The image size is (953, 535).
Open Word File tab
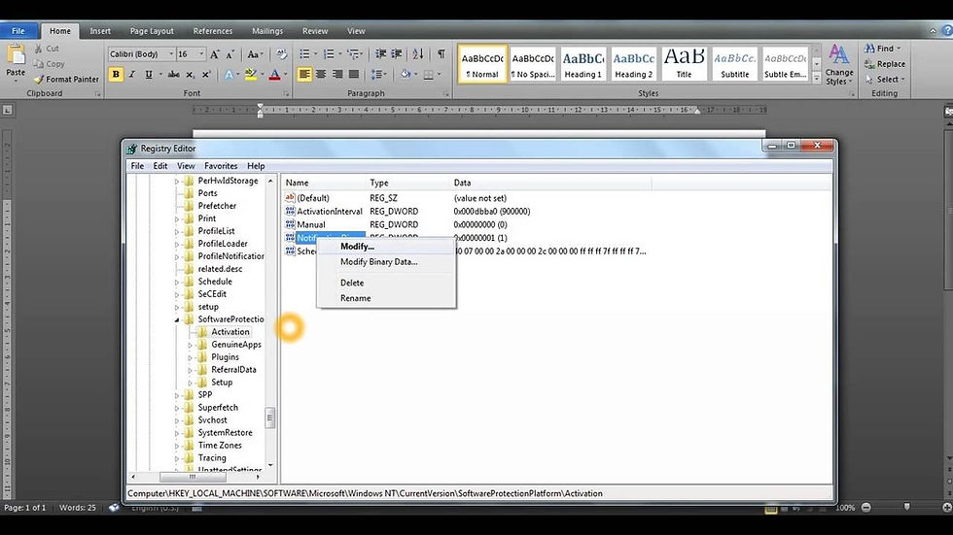pos(18,31)
